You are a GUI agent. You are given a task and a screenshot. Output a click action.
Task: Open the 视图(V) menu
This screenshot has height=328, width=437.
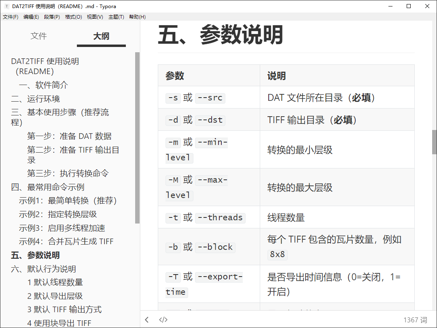tap(95, 17)
